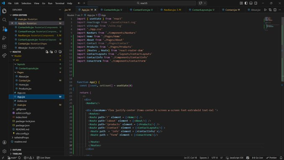Screen dimensions: 284x160
Task: Click the Customize Layout icon
Action: 241,3
